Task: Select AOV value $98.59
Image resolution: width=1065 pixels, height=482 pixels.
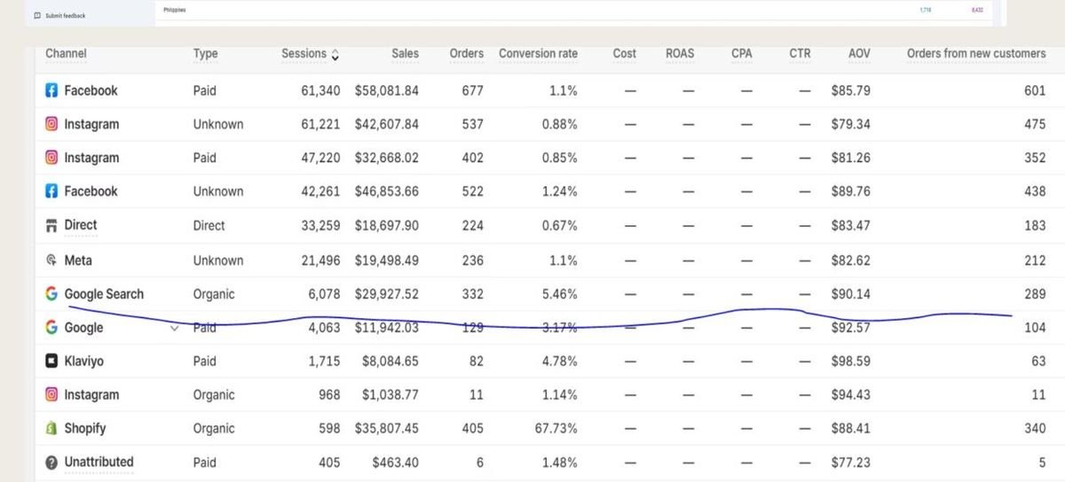Action: click(x=851, y=361)
